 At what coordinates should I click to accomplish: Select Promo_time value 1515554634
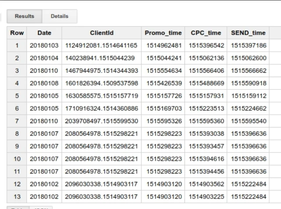[x=164, y=71]
